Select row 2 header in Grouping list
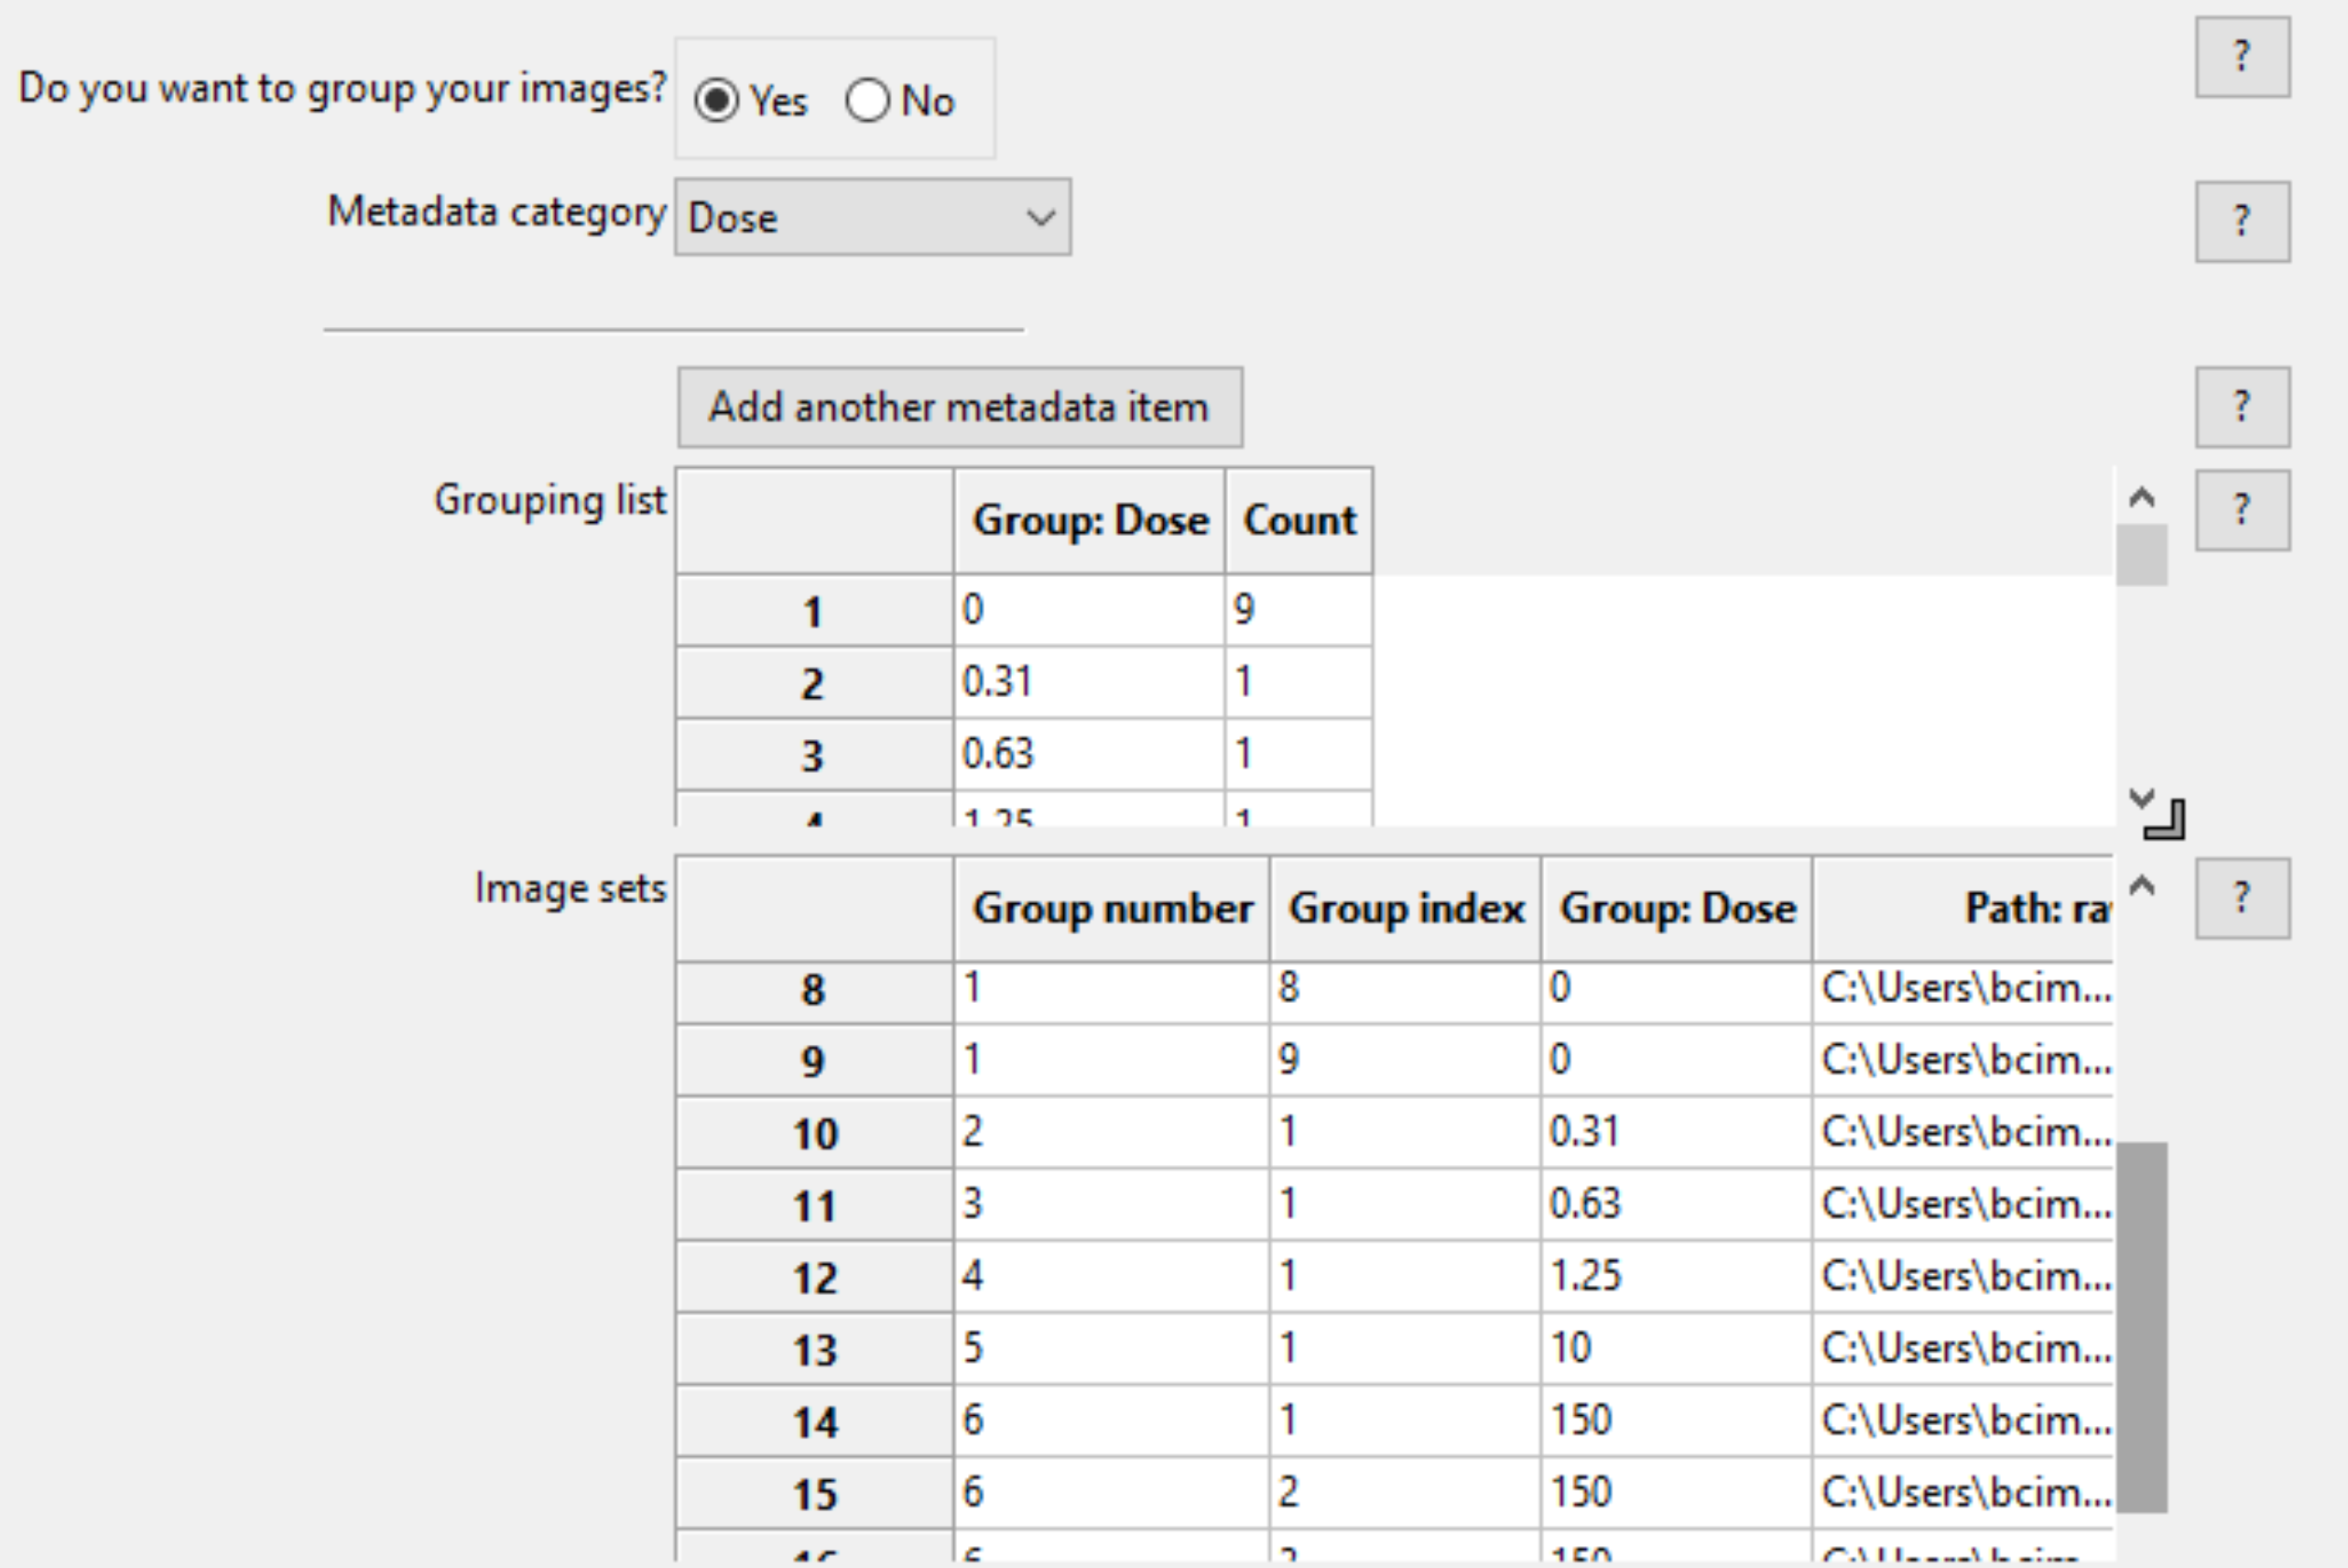Image resolution: width=2348 pixels, height=1568 pixels. [x=814, y=684]
